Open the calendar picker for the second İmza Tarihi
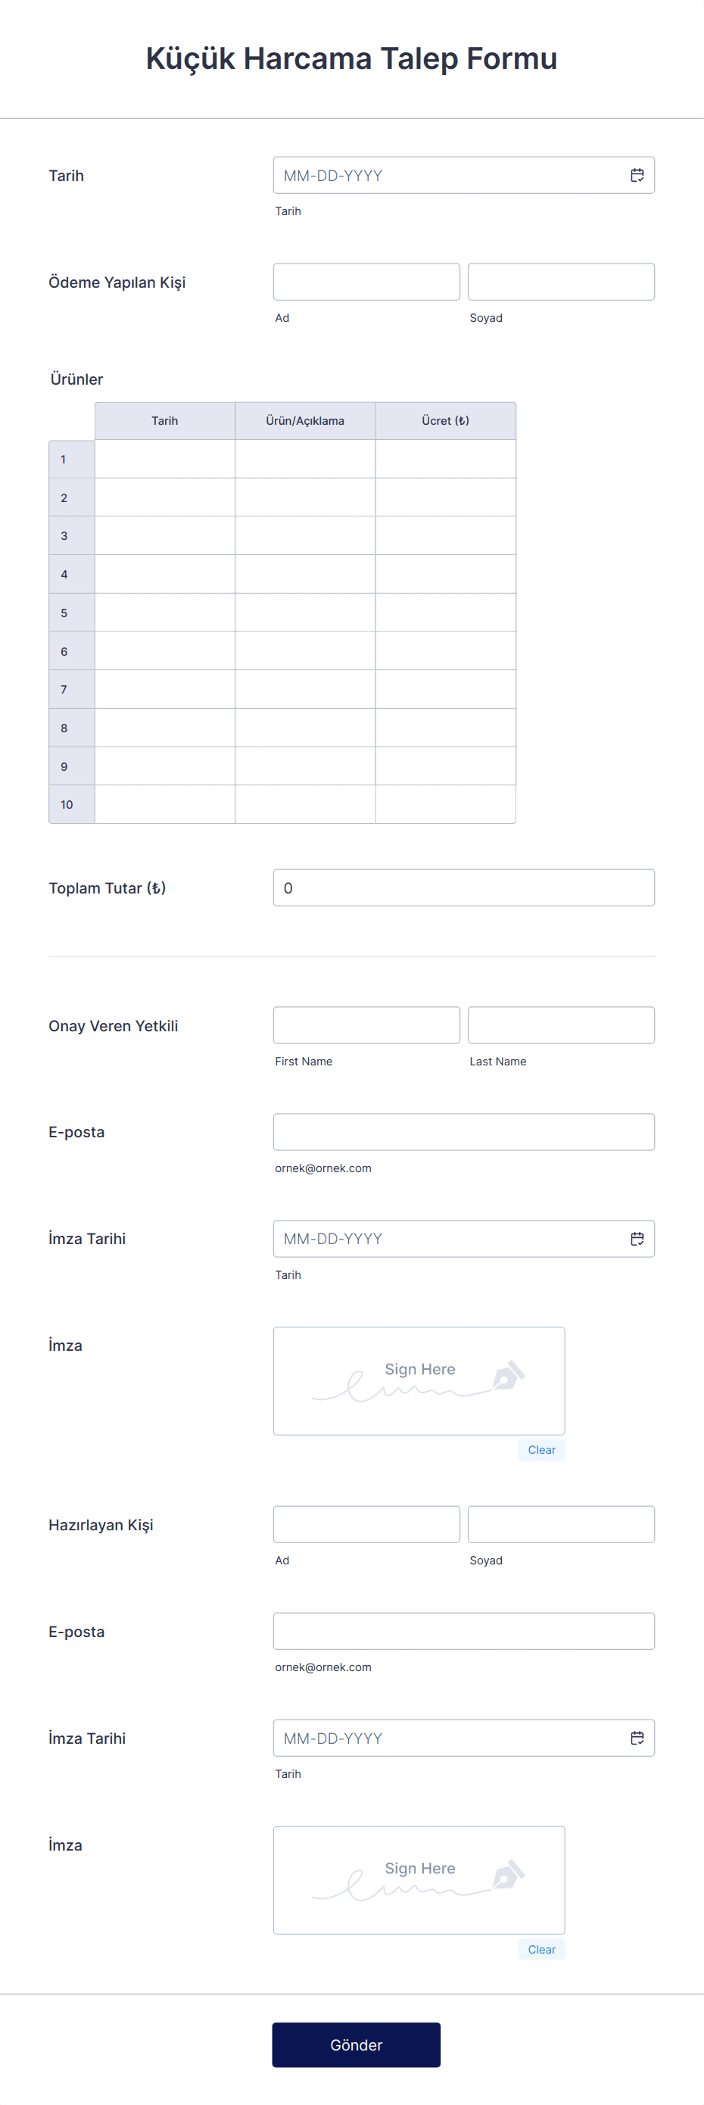Viewport: 704px width, 2105px height. [x=638, y=1737]
